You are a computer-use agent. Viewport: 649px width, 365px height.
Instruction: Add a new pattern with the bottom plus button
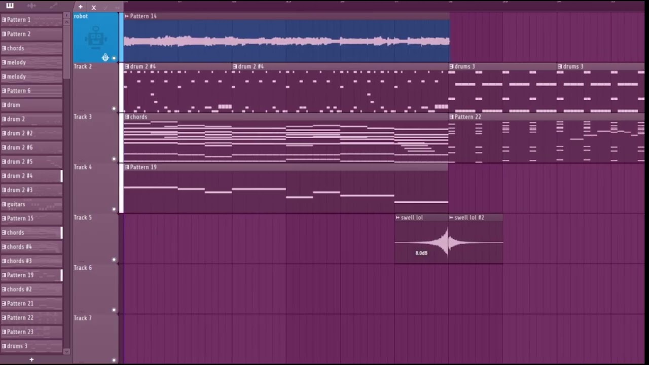[x=31, y=359]
